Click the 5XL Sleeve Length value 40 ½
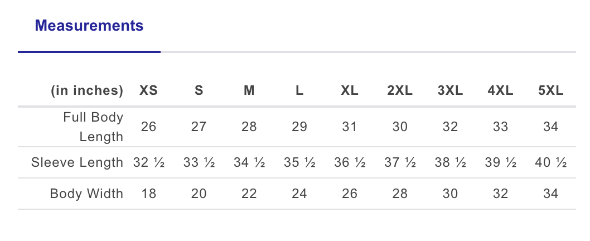The width and height of the screenshot is (590, 241). click(550, 163)
